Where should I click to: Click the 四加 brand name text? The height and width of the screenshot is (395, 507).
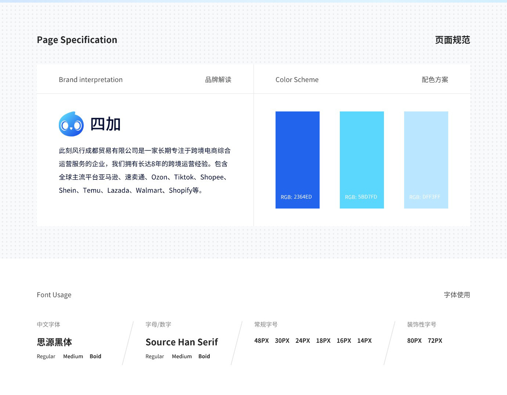(x=105, y=124)
